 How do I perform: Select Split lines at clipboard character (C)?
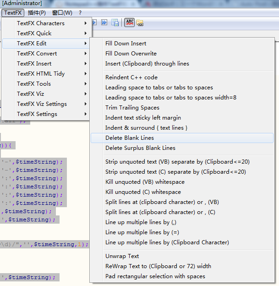[x=182, y=212]
